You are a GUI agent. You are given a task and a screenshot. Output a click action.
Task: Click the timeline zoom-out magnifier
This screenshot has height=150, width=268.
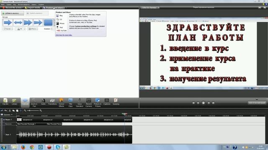25,110
